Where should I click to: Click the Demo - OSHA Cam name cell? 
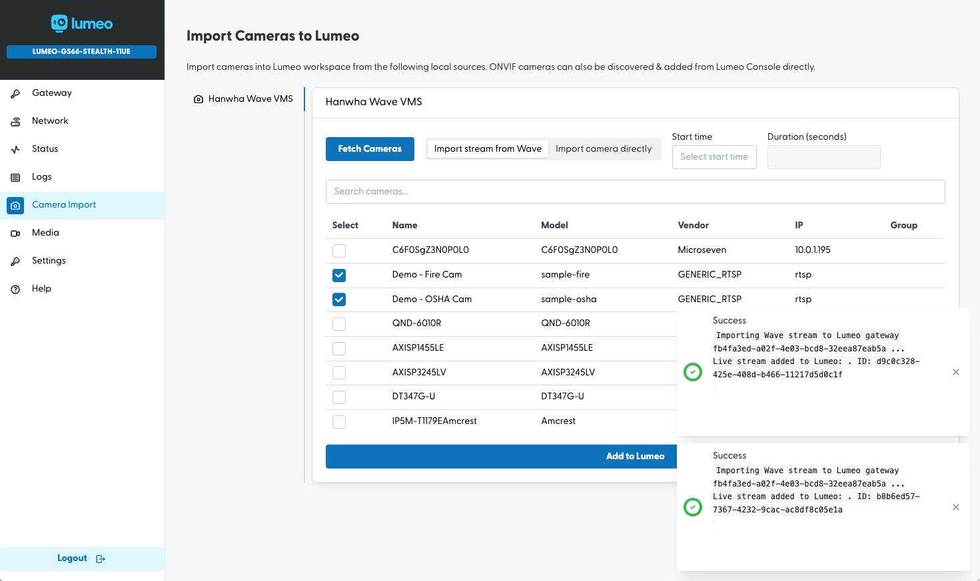coord(432,299)
